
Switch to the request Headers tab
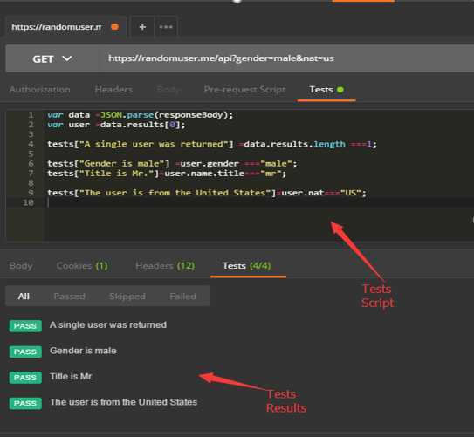113,90
